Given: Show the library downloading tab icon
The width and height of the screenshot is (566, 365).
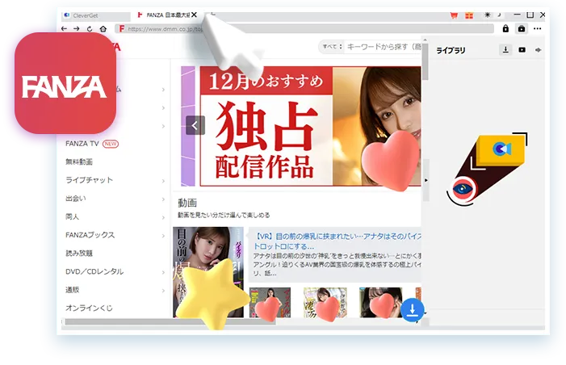Looking at the screenshot, I should click(x=505, y=50).
